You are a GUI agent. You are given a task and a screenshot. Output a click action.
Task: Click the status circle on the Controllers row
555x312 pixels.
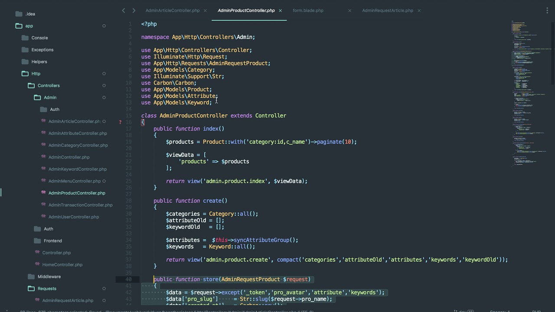pyautogui.click(x=104, y=85)
